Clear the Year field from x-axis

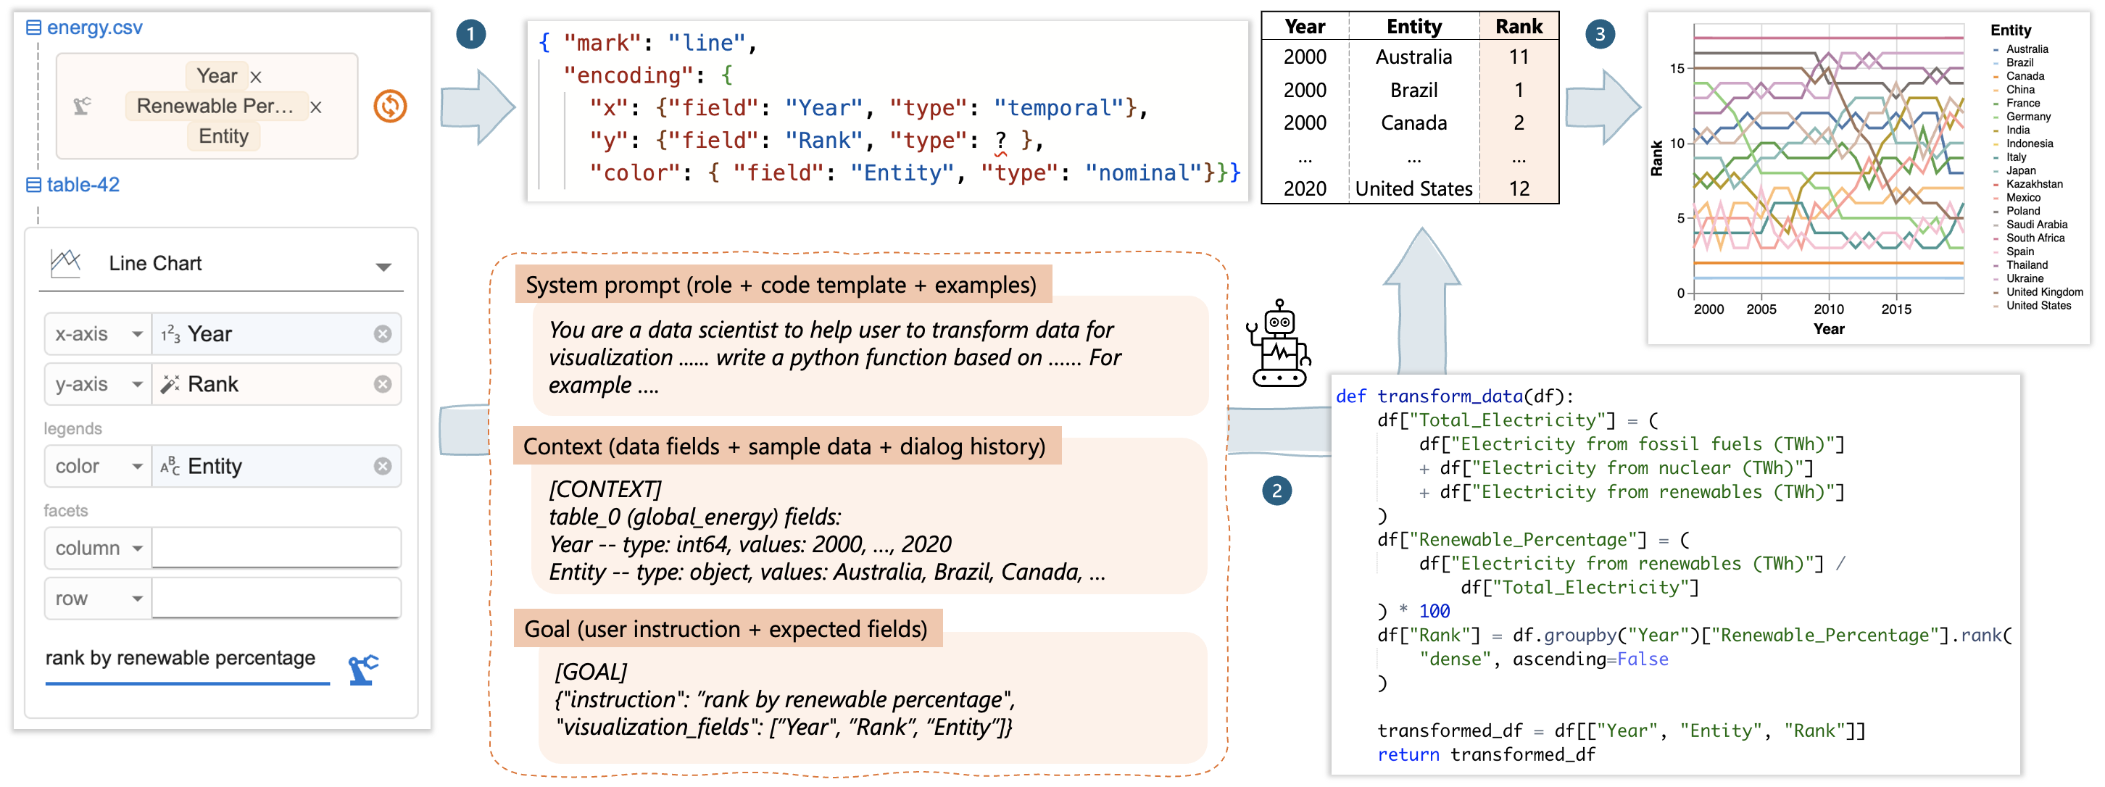pos(383,334)
